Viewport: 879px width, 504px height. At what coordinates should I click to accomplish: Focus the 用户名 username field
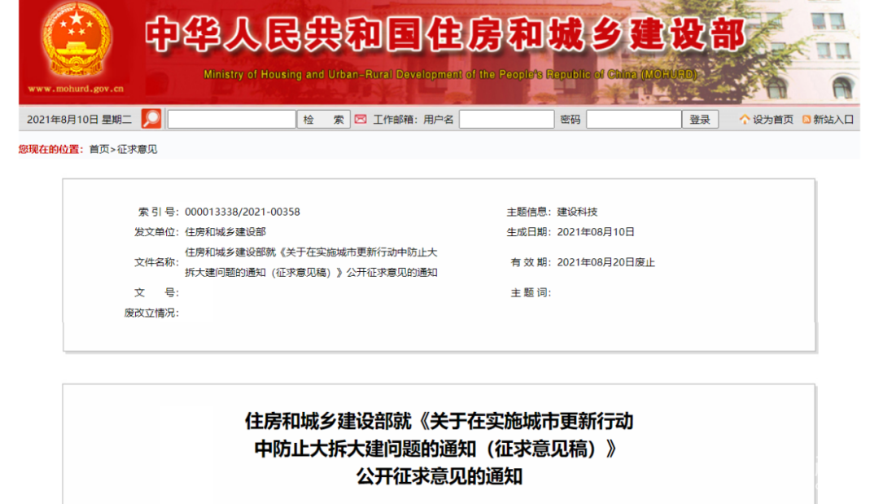pos(506,120)
